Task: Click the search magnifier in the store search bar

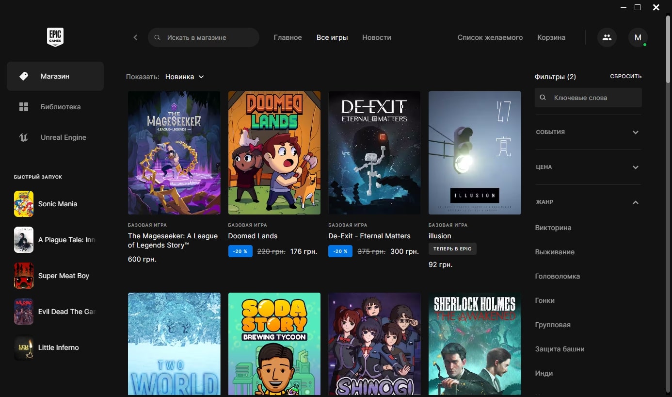Action: coord(157,37)
